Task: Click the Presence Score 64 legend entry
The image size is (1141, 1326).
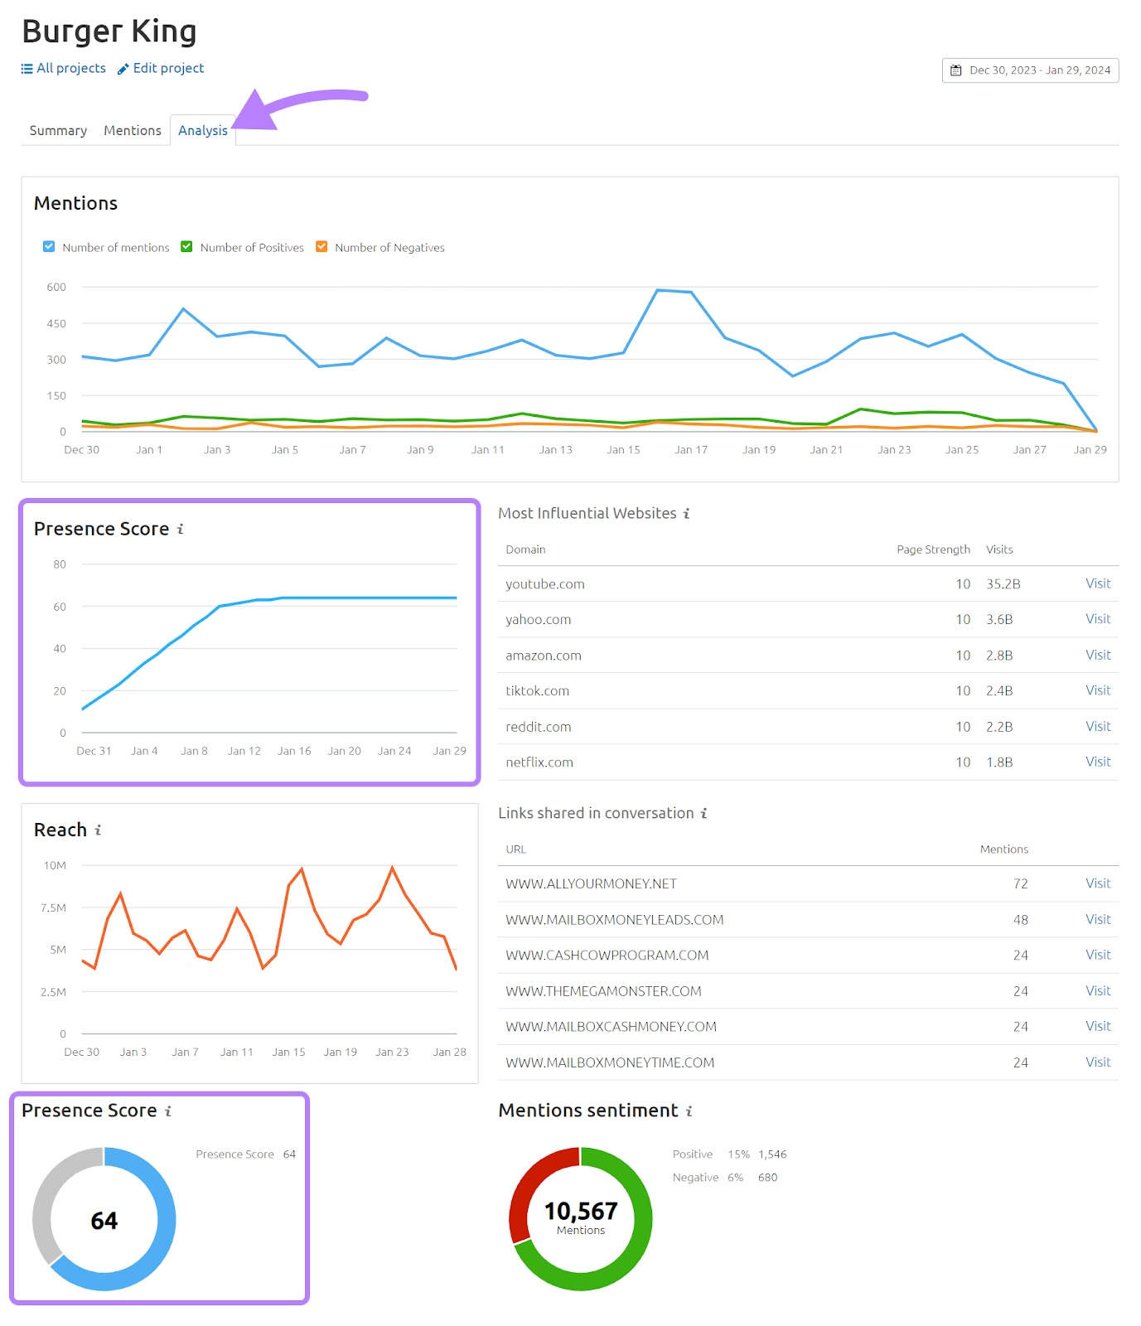Action: click(245, 1154)
